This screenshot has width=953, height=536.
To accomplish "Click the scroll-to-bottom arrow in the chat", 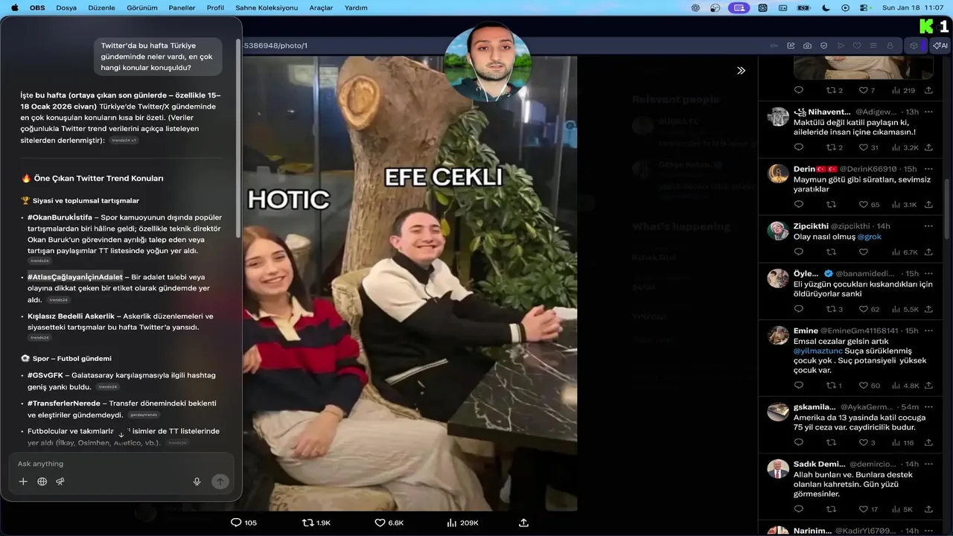I will point(121,435).
